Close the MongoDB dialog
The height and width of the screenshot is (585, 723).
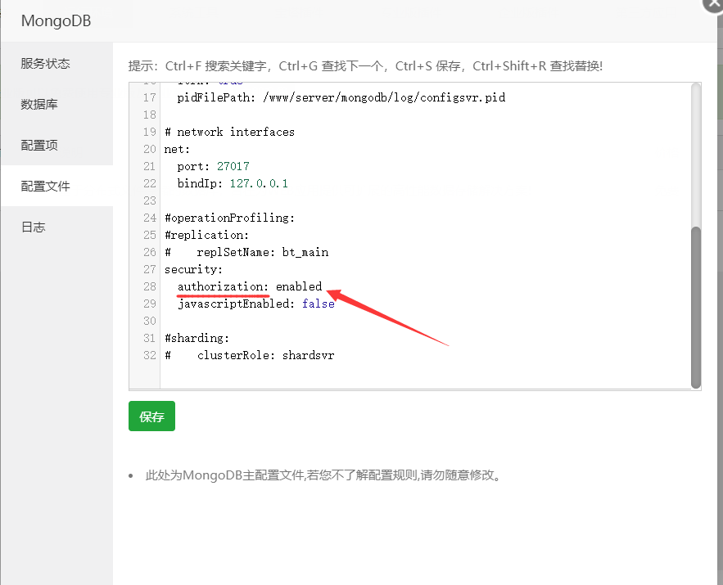coord(713,5)
